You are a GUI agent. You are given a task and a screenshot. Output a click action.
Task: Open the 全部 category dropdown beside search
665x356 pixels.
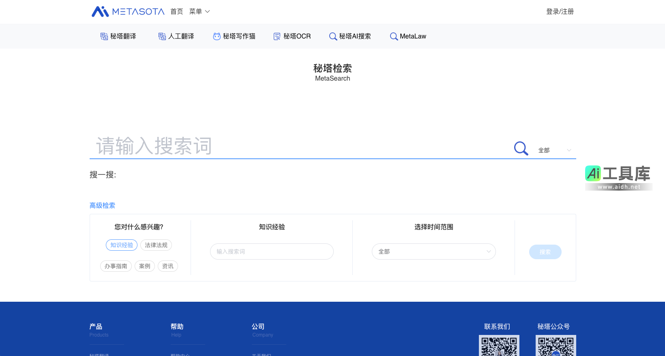pos(554,150)
